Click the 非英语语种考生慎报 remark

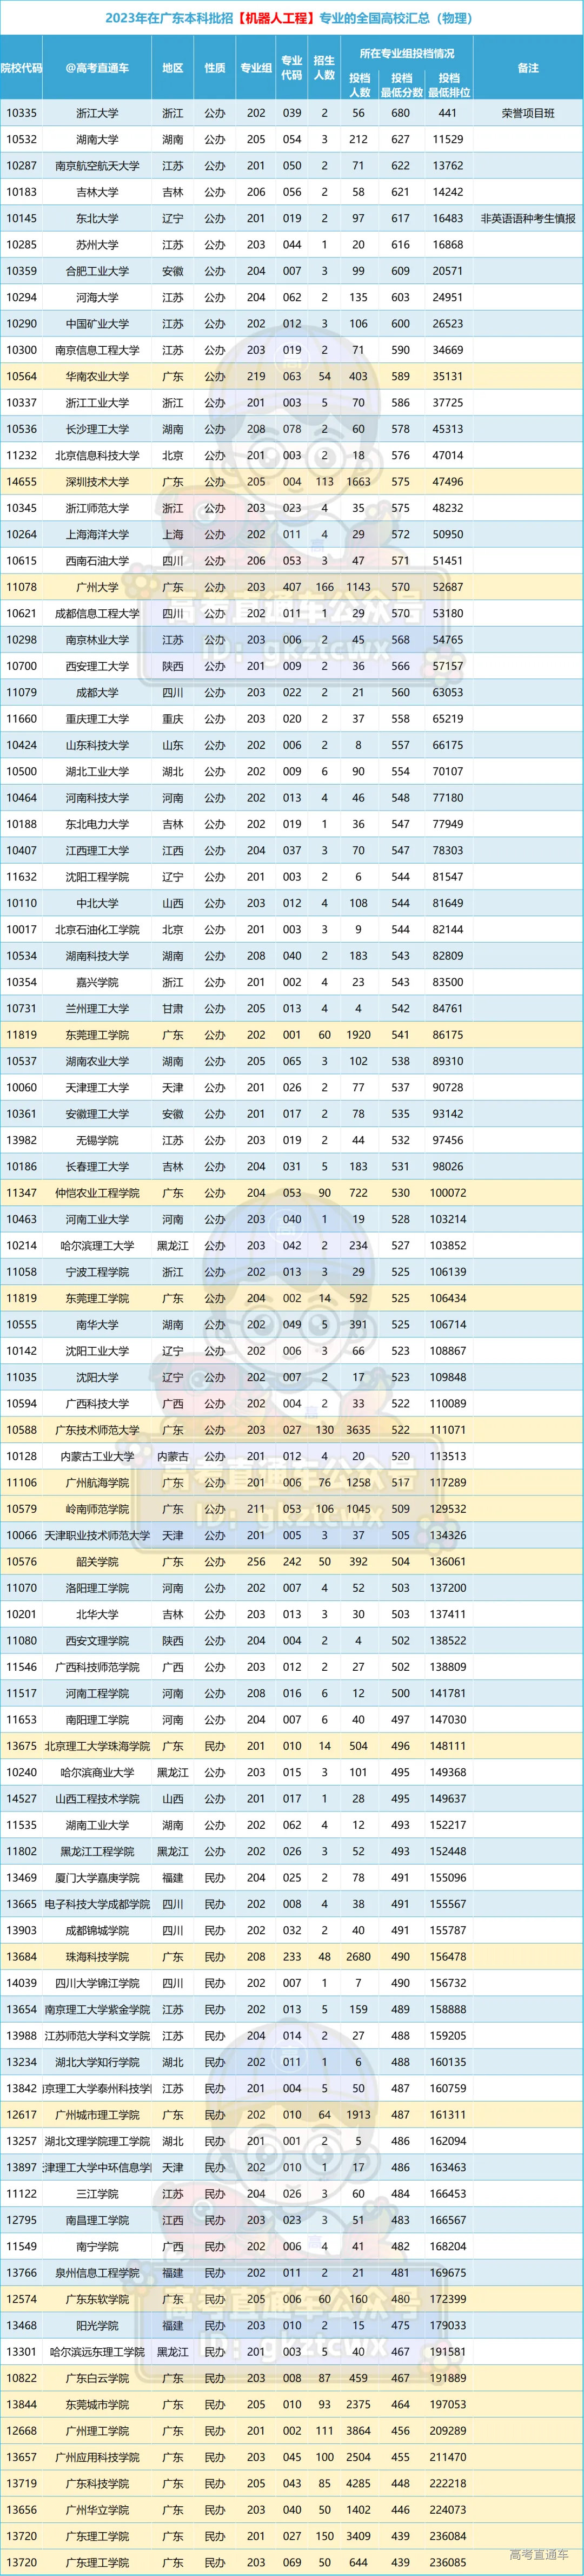click(x=528, y=218)
